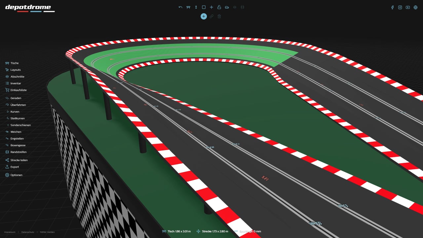Click the globe language icon
423x238 pixels.
tap(415, 7)
